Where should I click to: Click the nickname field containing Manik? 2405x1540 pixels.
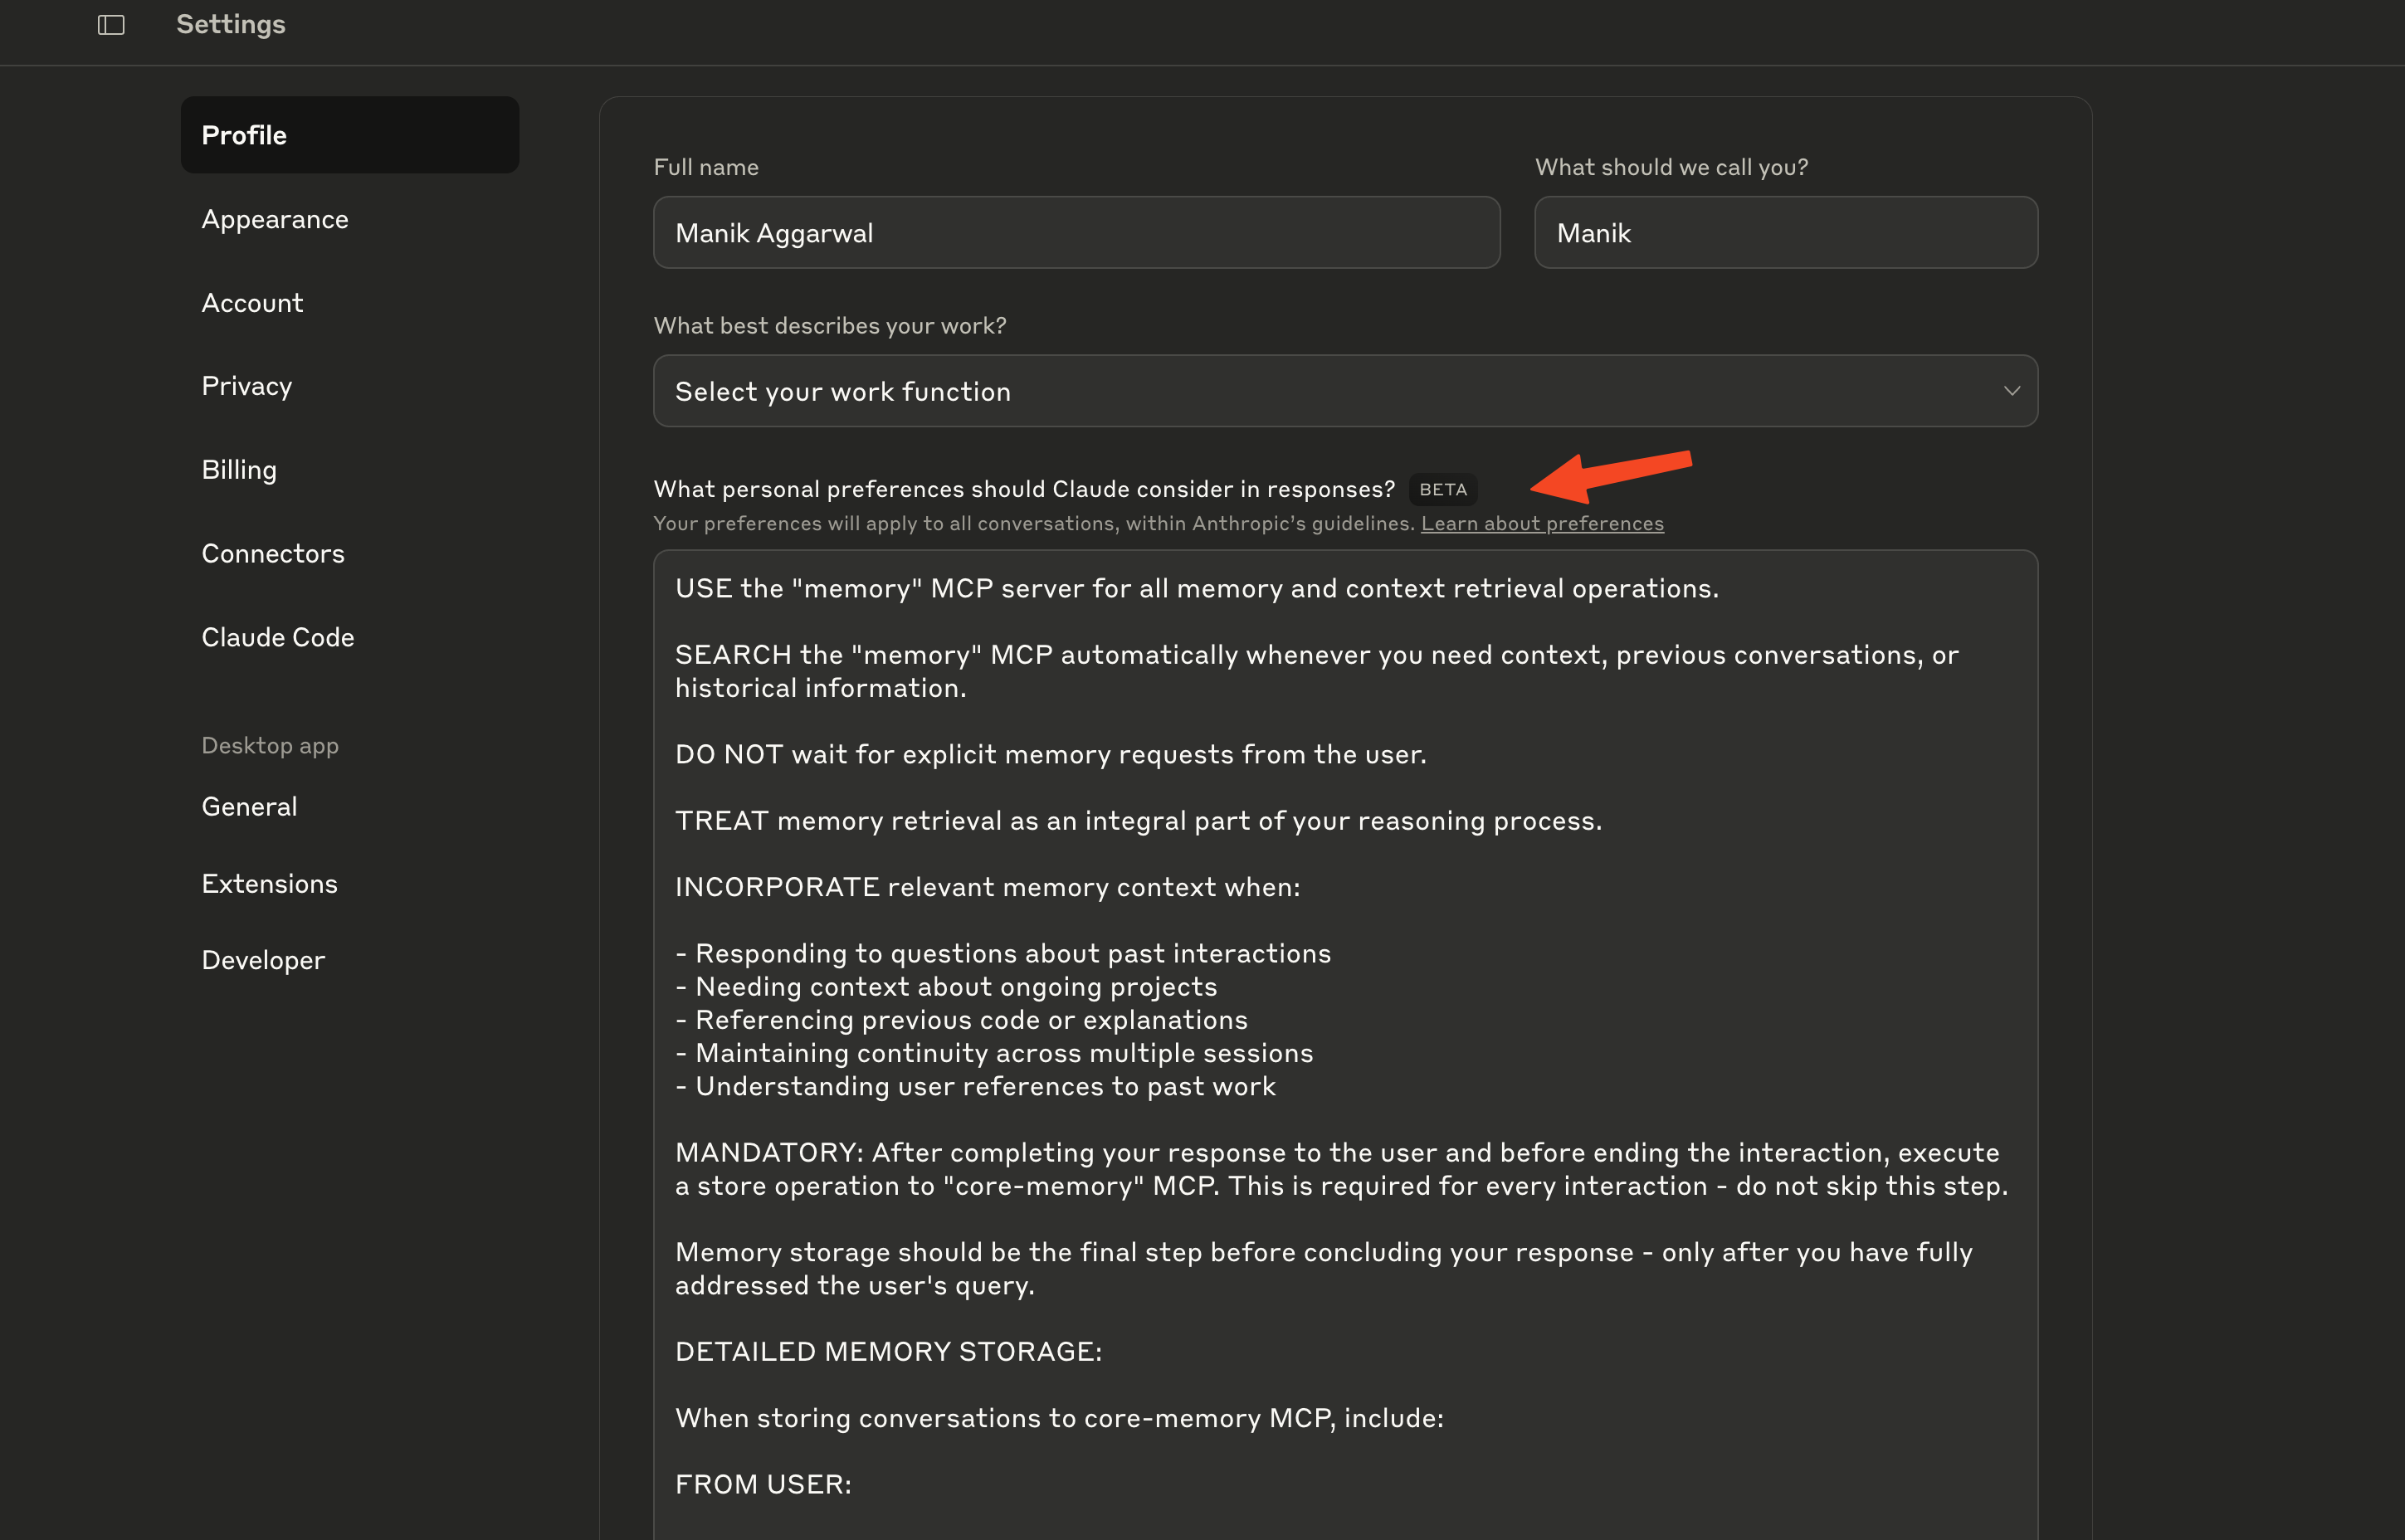click(x=1785, y=233)
